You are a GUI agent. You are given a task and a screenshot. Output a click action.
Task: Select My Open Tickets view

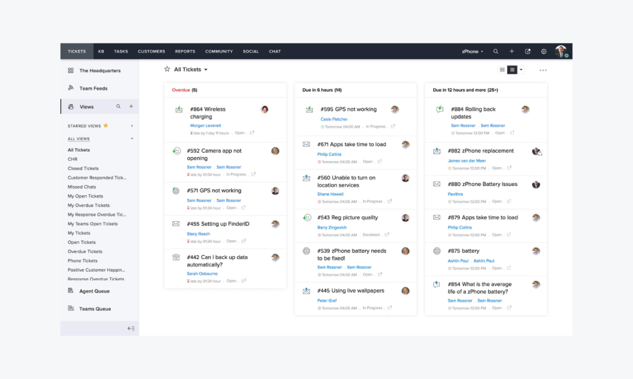[x=85, y=196]
